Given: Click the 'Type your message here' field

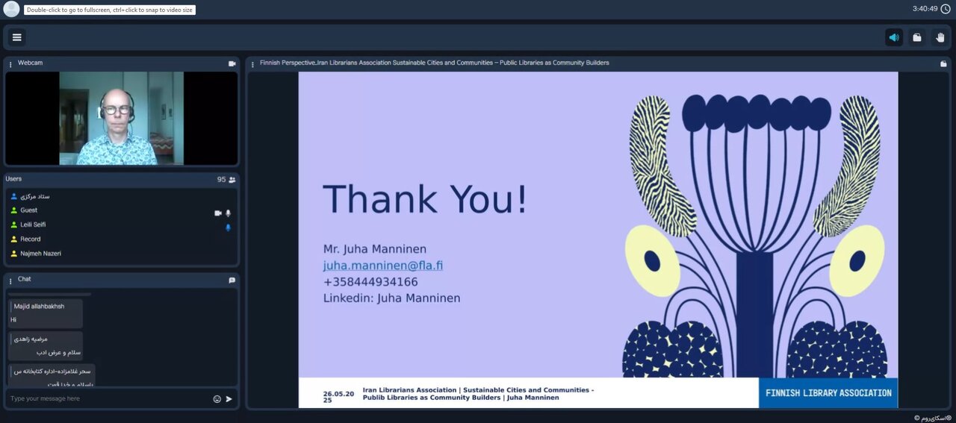Looking at the screenshot, I should pos(108,399).
